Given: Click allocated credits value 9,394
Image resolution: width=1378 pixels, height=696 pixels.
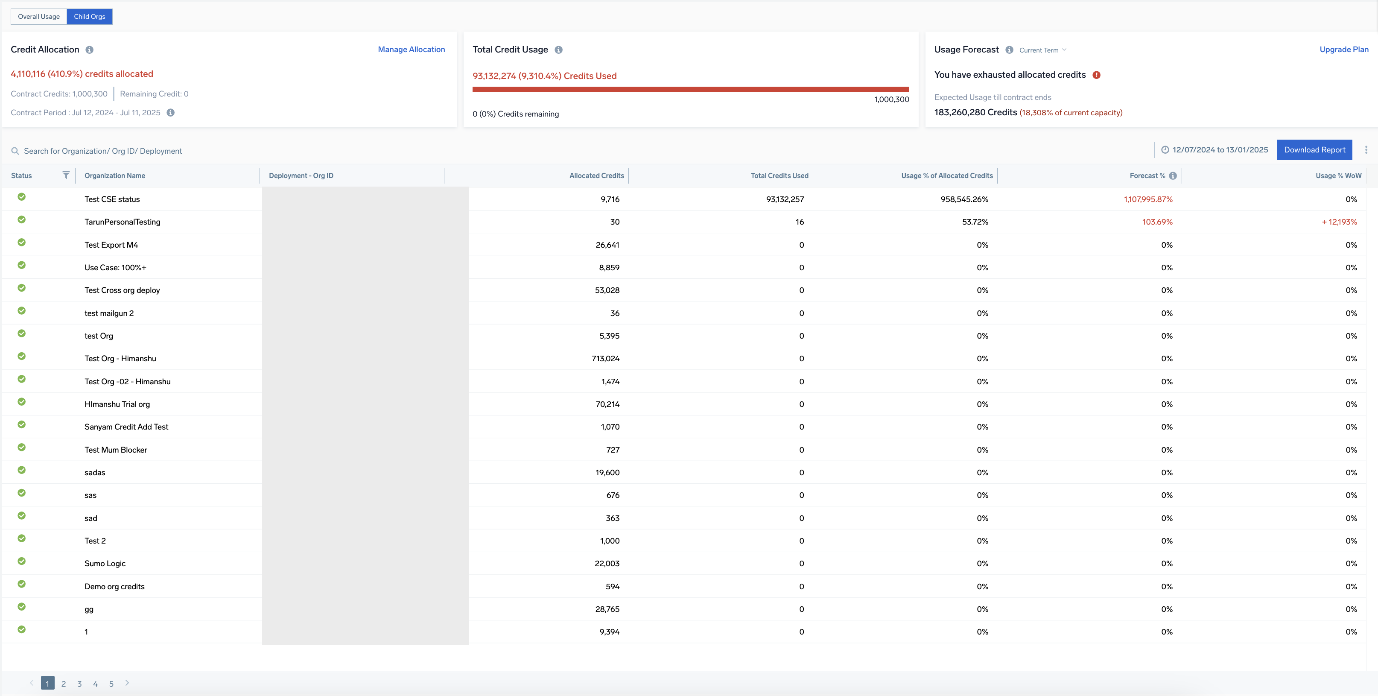Looking at the screenshot, I should click(609, 632).
